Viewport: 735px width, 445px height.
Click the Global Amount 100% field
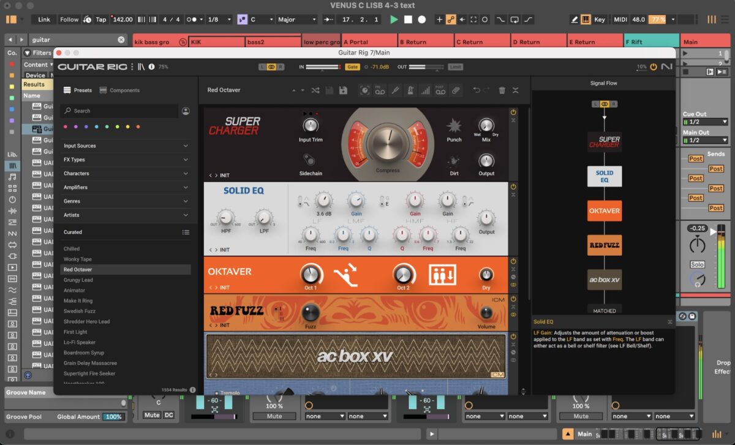coord(113,417)
